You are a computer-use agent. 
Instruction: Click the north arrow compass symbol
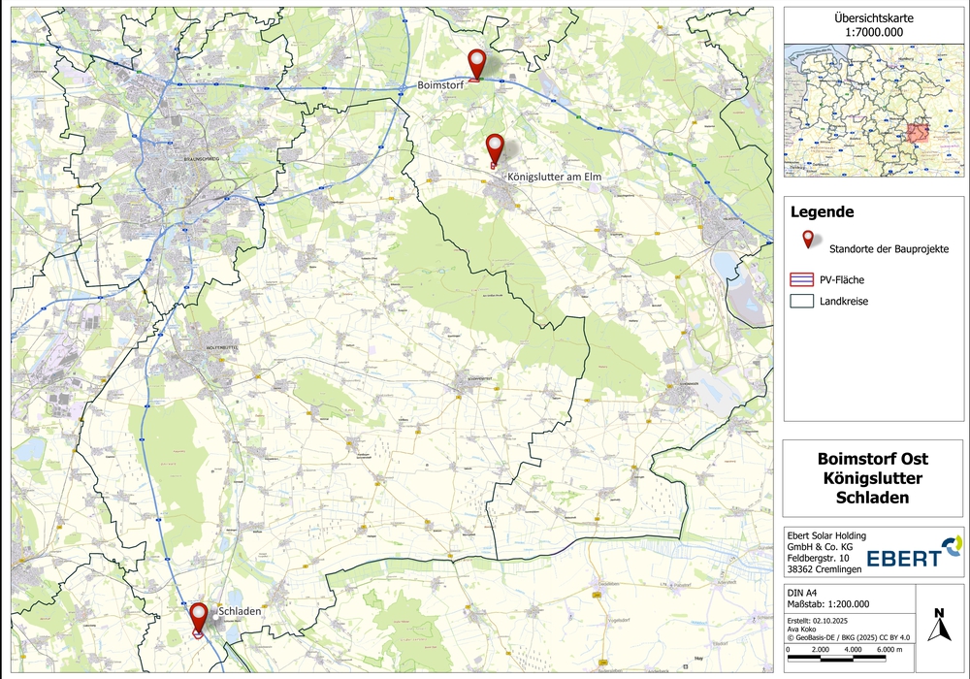[x=937, y=626]
